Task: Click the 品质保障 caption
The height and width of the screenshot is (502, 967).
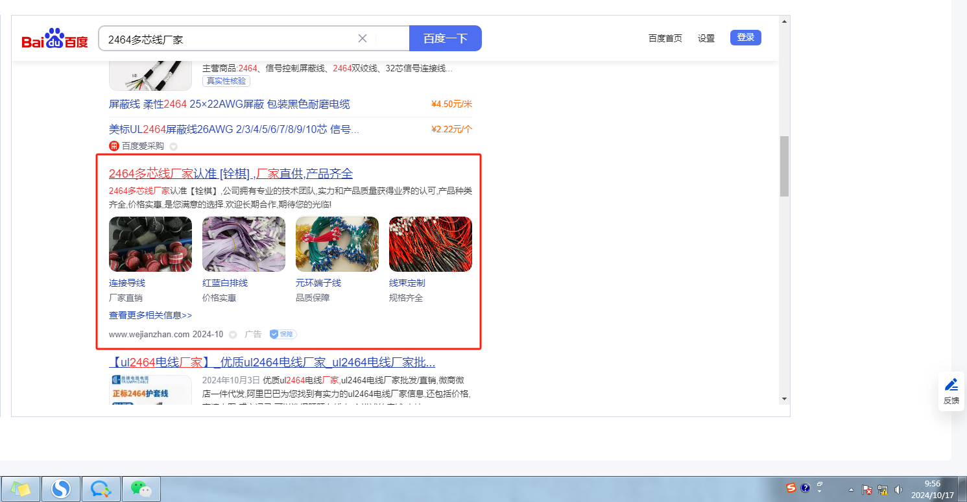Action: click(313, 298)
